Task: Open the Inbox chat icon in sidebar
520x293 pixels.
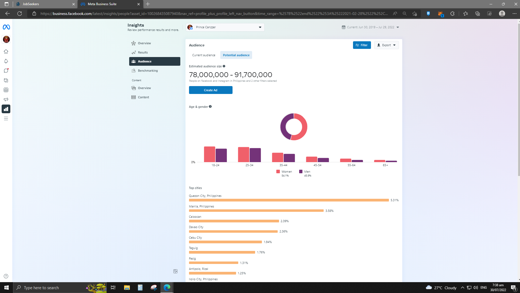Action: click(6, 71)
